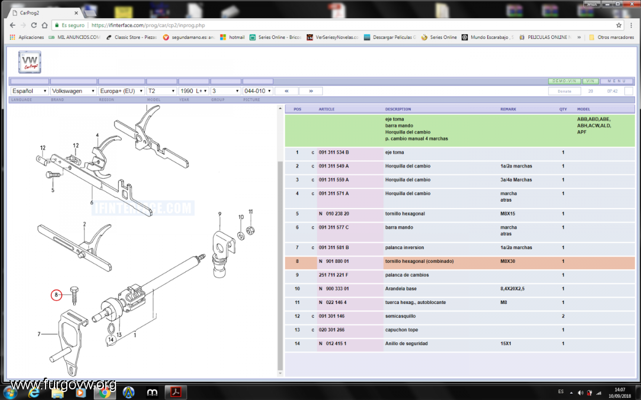Open the 044-010 picture dropdown

click(258, 91)
